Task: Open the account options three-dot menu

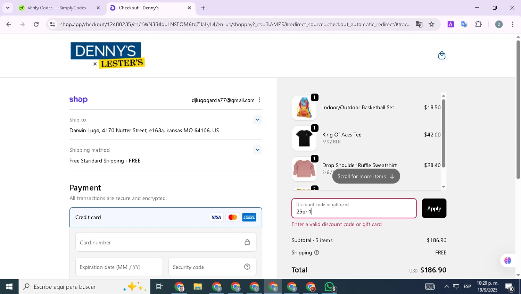Action: [259, 100]
